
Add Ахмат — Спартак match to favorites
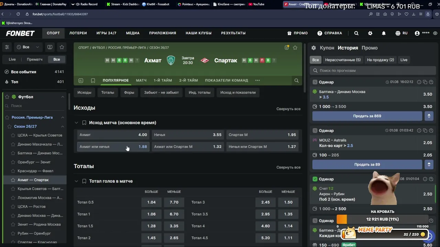pos(295,48)
